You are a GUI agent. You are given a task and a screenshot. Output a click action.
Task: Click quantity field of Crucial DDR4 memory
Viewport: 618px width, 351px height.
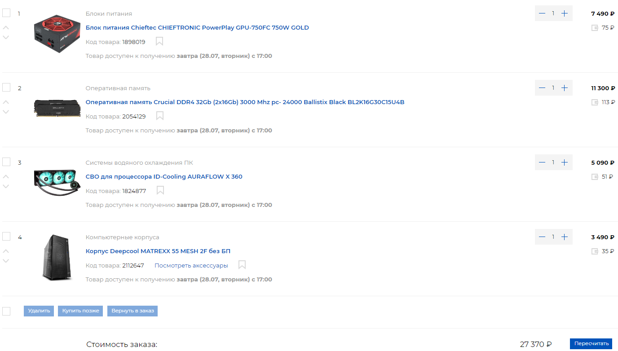pyautogui.click(x=553, y=88)
